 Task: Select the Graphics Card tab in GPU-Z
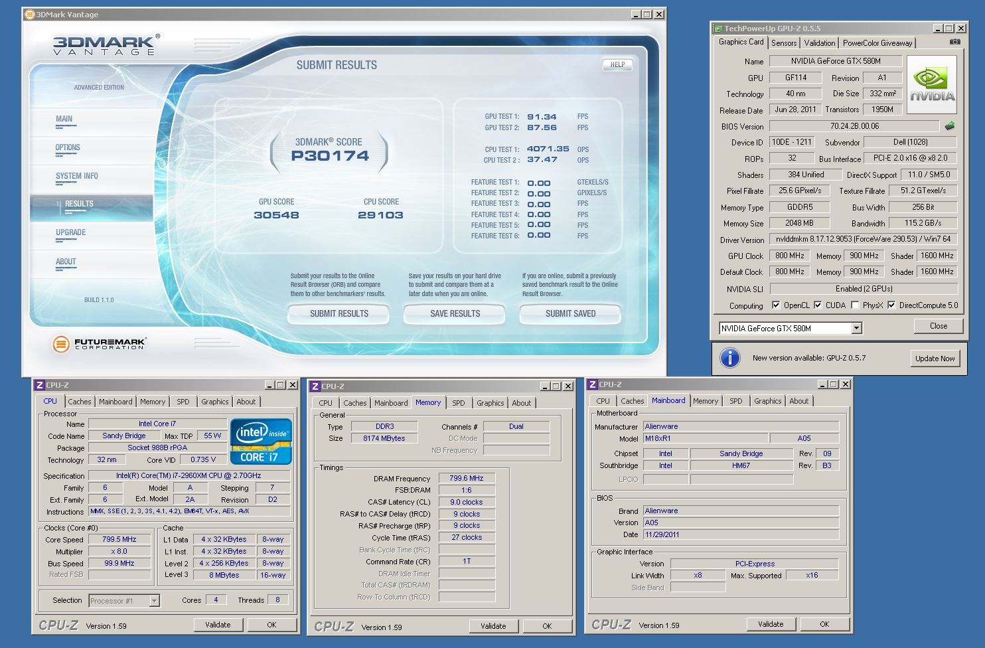click(x=741, y=42)
